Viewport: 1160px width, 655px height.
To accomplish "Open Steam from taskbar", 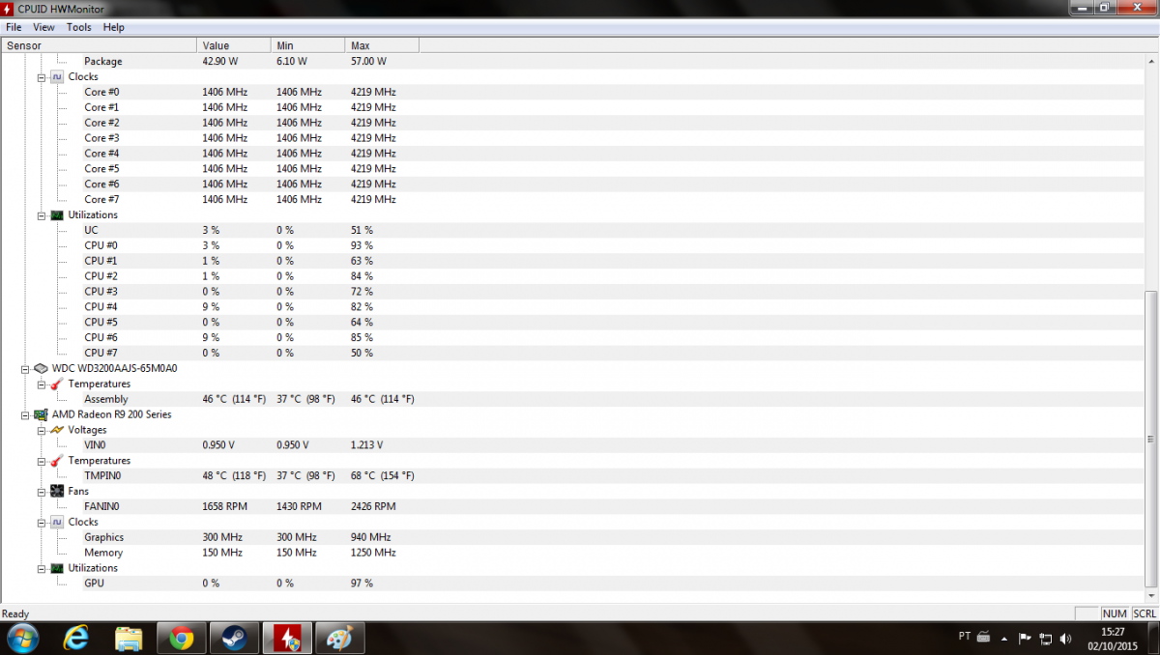I will point(233,639).
